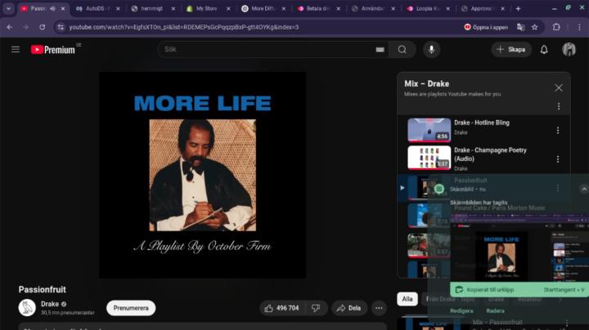Select the Alla filter chip
This screenshot has width=589, height=330.
point(407,299)
